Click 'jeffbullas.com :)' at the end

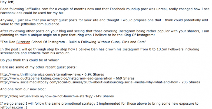[x=14, y=108]
